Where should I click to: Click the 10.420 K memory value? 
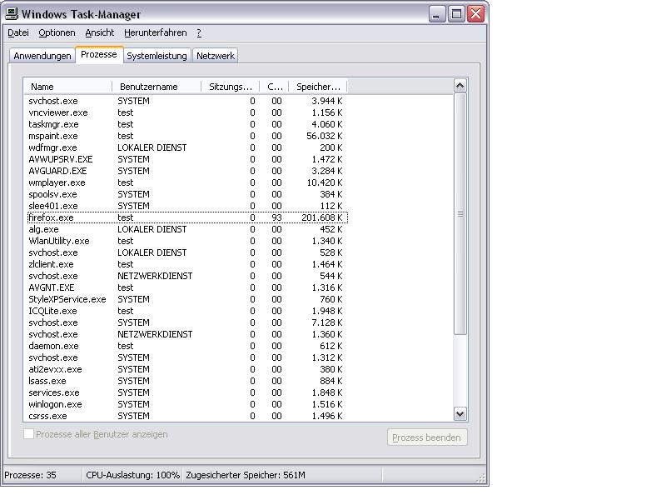324,182
